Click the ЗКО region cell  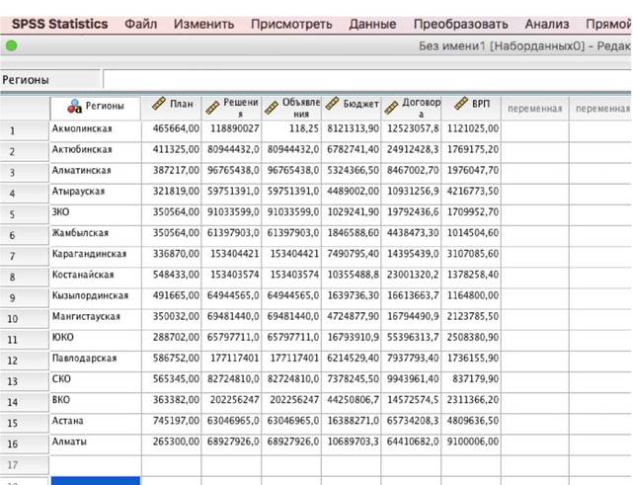pos(96,212)
